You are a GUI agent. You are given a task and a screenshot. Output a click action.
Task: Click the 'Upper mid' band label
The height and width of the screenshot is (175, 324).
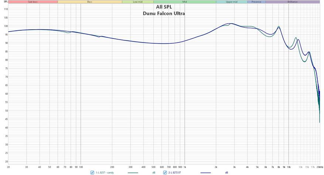tap(231, 2)
